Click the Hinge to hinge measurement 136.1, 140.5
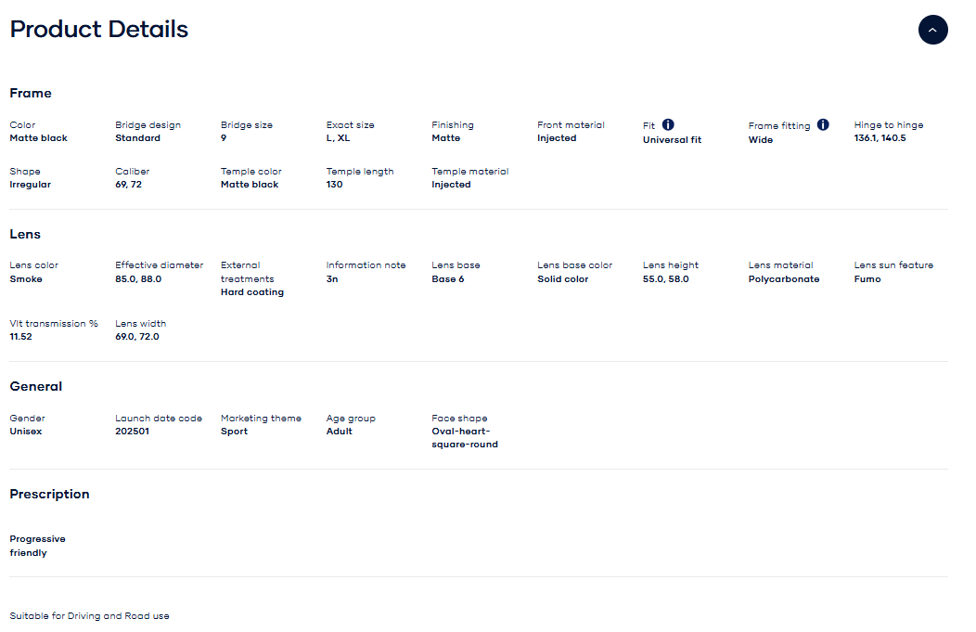The image size is (976, 632). (x=880, y=138)
